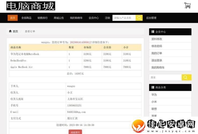Click RedmiBookPro product name
Screen dimensions: 198x134
pyautogui.click(x=18, y=61)
